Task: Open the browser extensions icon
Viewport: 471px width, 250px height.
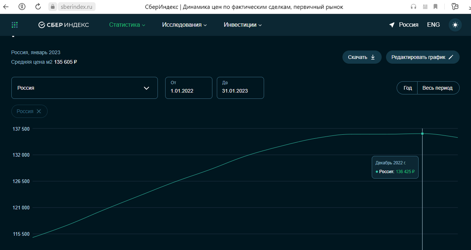Action: (455, 7)
